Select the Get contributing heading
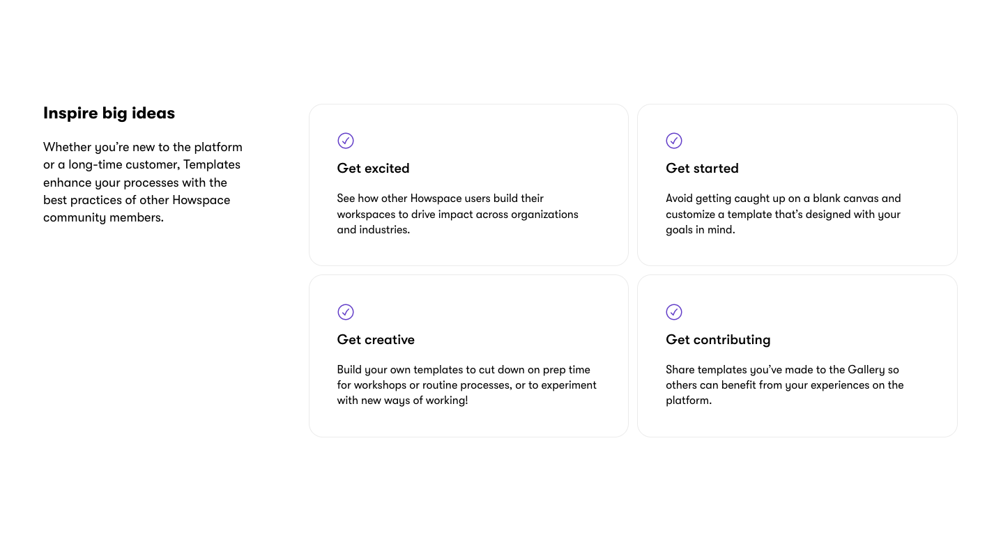This screenshot has width=1001, height=544. click(718, 340)
